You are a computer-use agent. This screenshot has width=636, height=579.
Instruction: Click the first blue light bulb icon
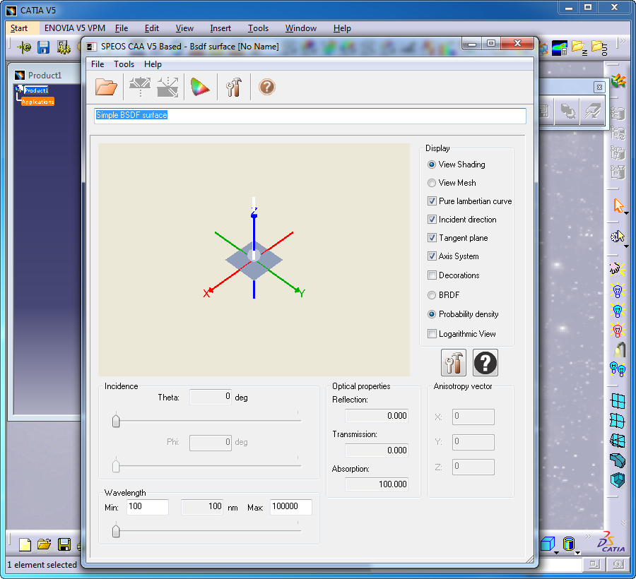[x=618, y=290]
